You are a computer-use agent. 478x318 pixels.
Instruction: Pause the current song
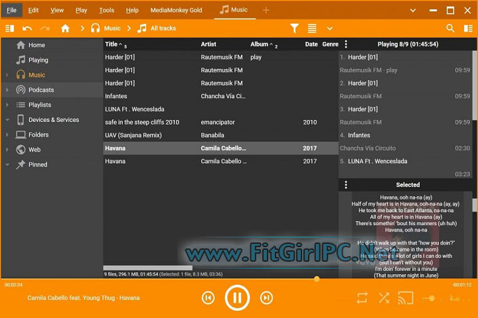pos(236,298)
